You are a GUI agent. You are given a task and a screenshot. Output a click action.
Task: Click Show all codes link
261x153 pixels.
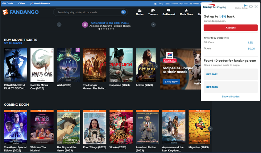tap(231, 96)
